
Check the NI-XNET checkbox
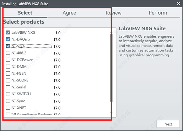8,108
